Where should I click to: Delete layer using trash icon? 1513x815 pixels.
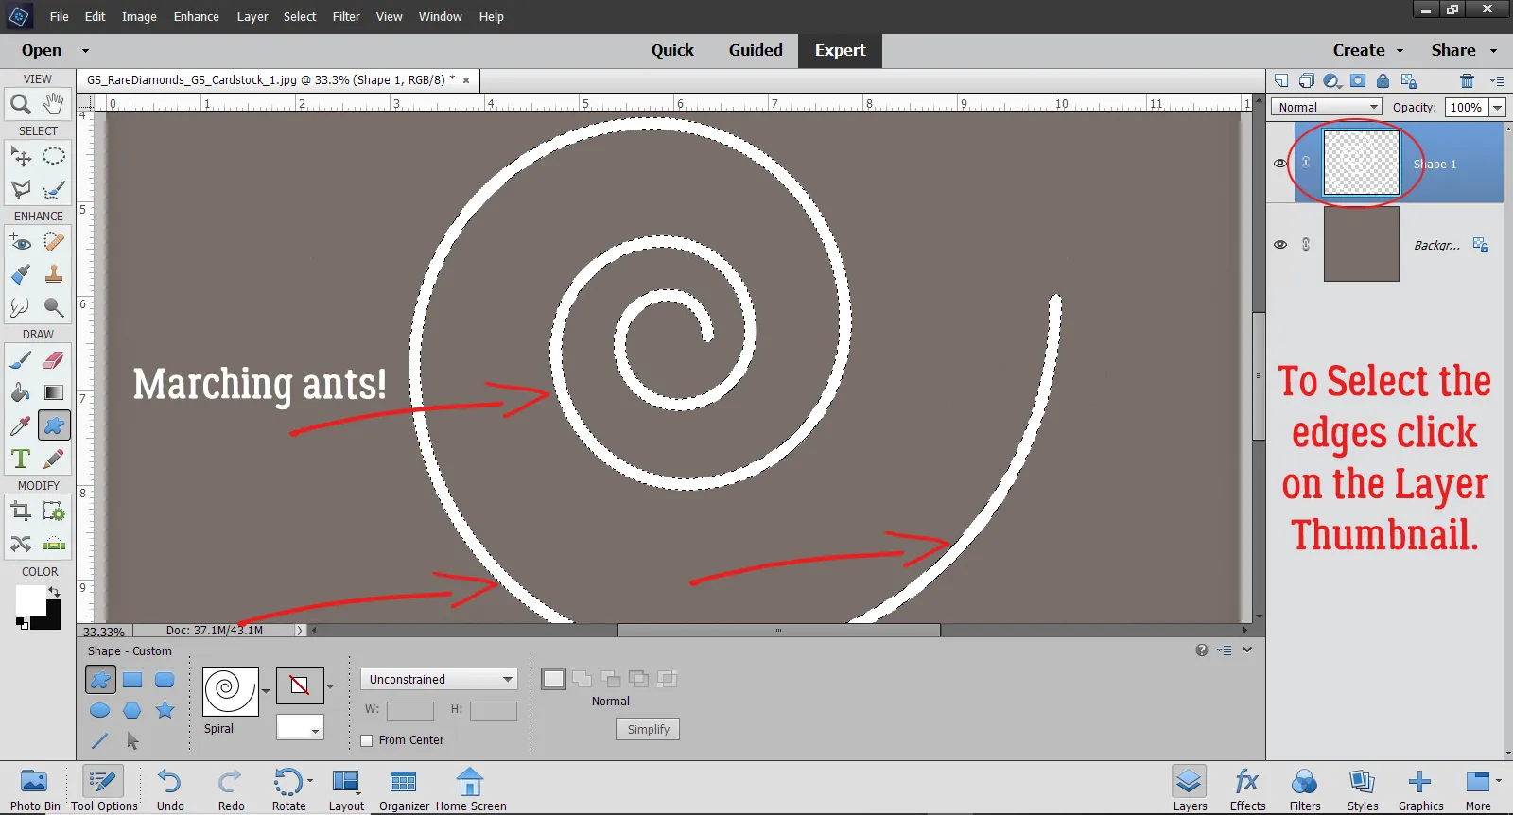point(1467,81)
